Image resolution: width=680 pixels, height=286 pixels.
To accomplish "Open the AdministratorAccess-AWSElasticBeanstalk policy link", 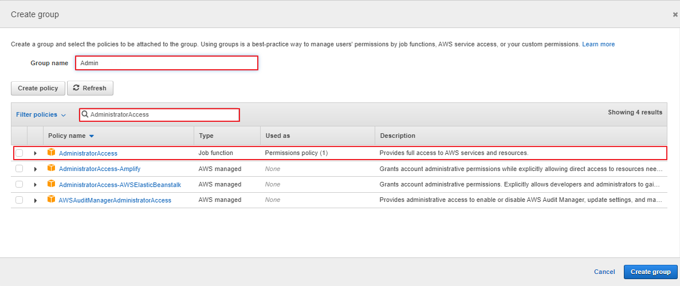I will pos(120,185).
